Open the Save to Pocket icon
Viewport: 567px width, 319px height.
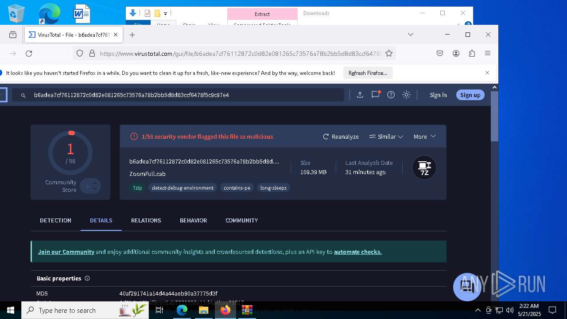click(x=440, y=54)
